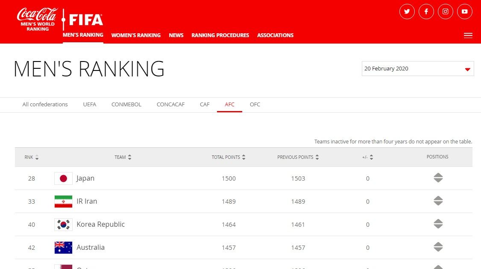Open FIFA's YouTube channel icon
Image resolution: width=481 pixels, height=269 pixels.
465,12
